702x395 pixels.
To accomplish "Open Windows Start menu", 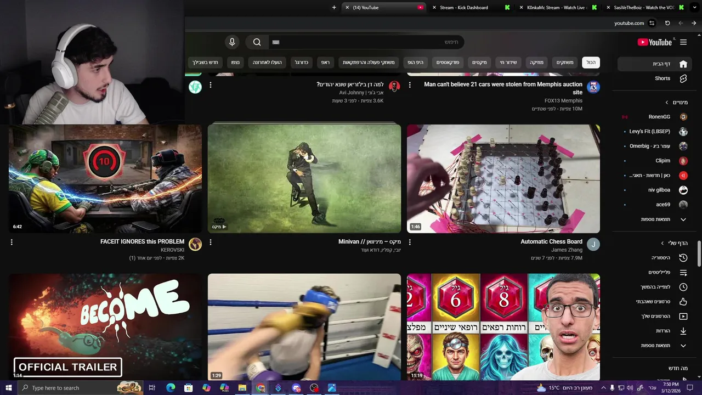I will click(8, 388).
